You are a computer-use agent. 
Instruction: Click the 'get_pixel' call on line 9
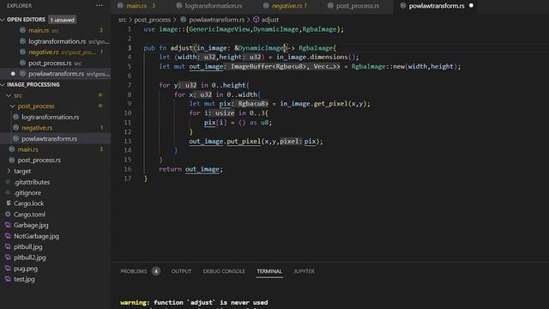click(330, 104)
